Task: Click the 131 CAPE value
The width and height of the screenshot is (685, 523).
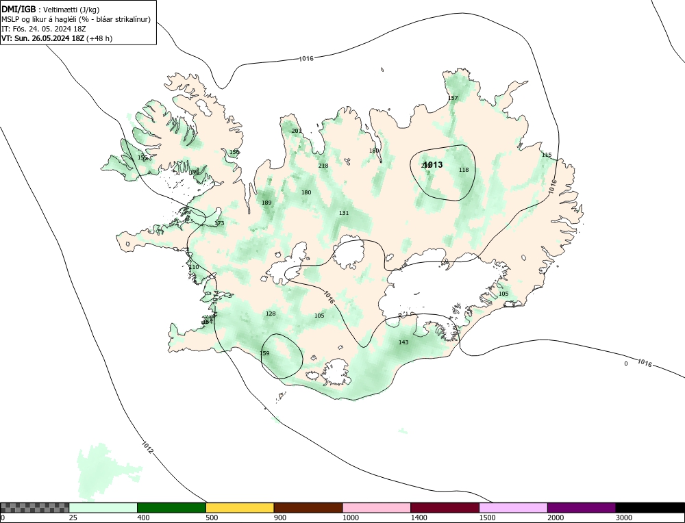Action: pos(345,213)
